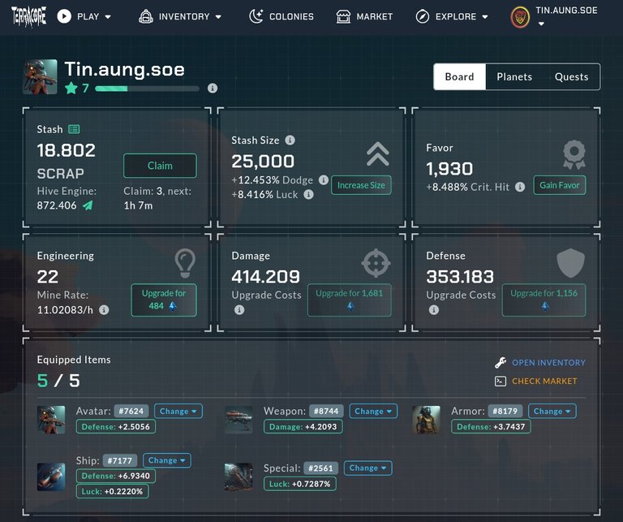Viewport: 623px width, 522px height.
Task: Click the level 7 experience progress bar
Action: (147, 88)
